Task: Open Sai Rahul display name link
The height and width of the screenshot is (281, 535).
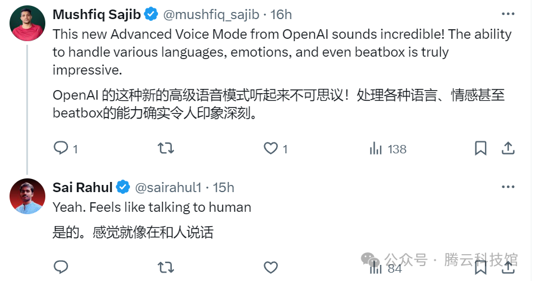Action: point(82,187)
